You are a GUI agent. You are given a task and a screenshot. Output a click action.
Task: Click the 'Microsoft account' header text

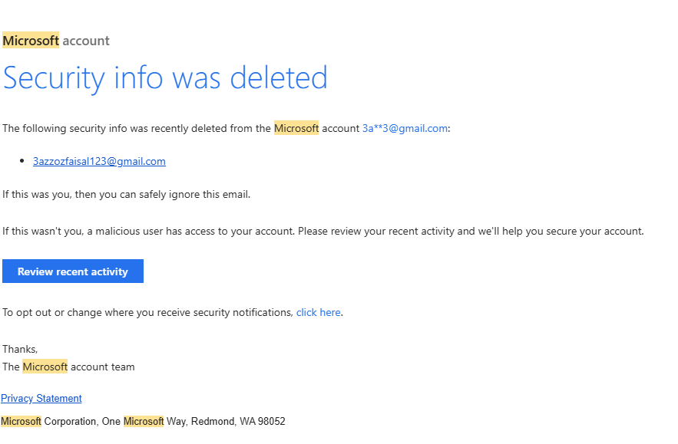pos(56,41)
